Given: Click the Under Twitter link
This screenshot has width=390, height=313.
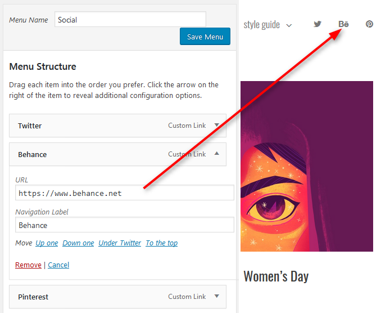Looking at the screenshot, I should [120, 243].
